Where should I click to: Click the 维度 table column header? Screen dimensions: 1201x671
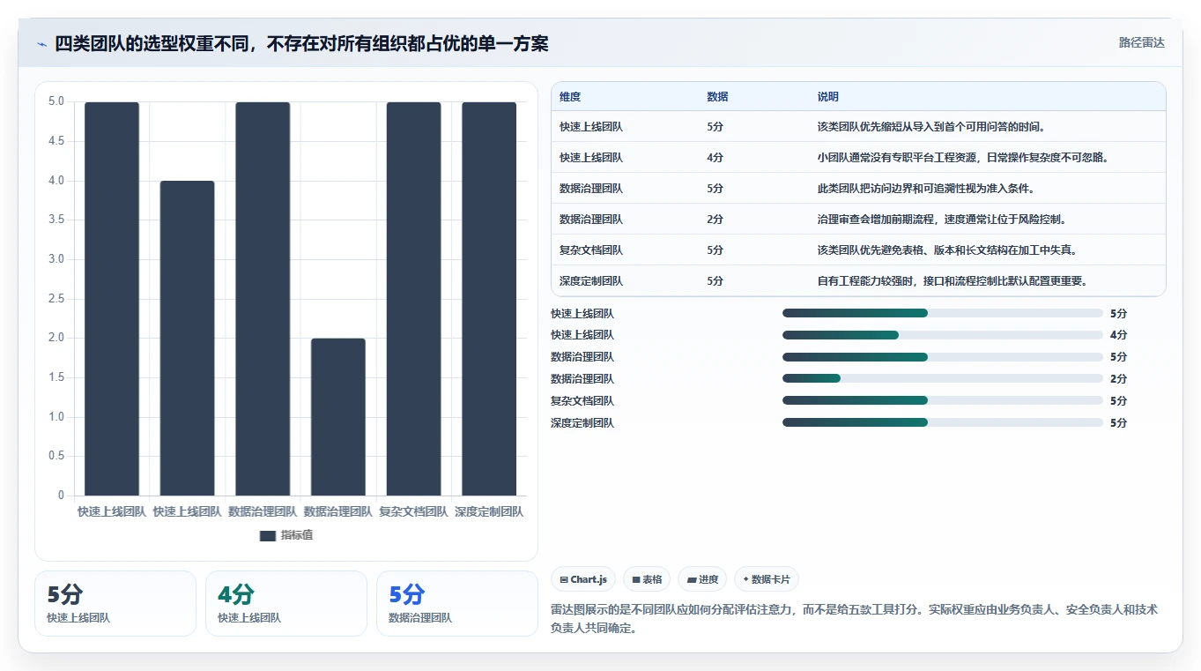pyautogui.click(x=570, y=97)
